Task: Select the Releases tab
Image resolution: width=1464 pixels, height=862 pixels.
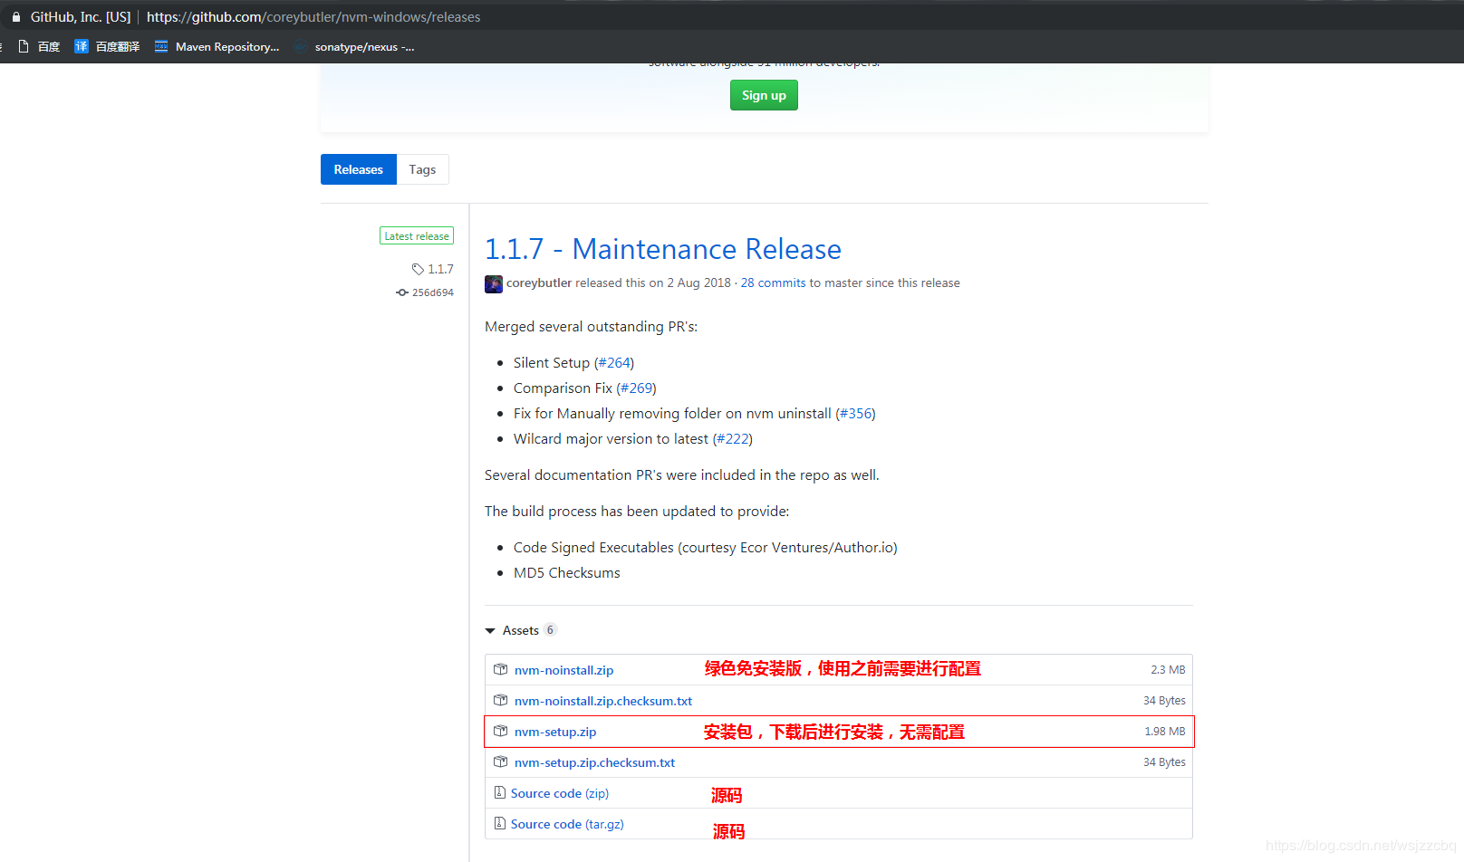Action: coord(358,169)
